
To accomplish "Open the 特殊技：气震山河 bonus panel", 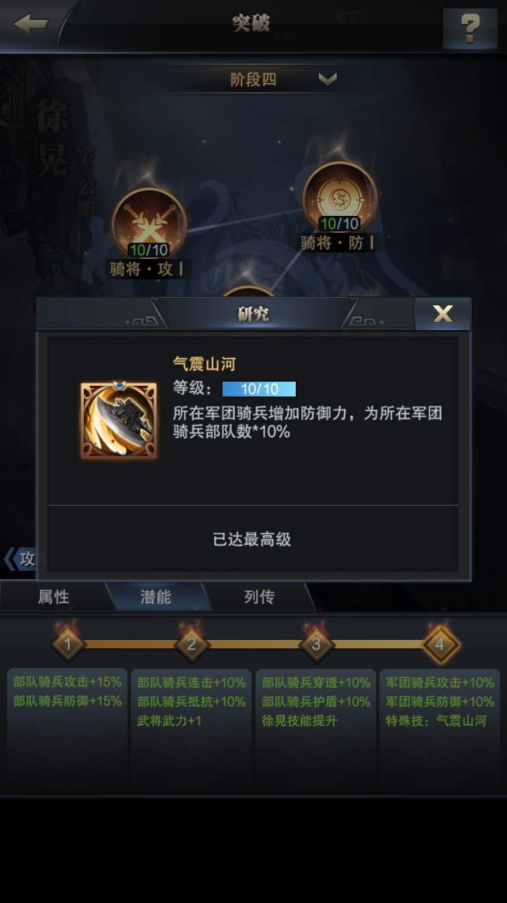I will tap(439, 731).
